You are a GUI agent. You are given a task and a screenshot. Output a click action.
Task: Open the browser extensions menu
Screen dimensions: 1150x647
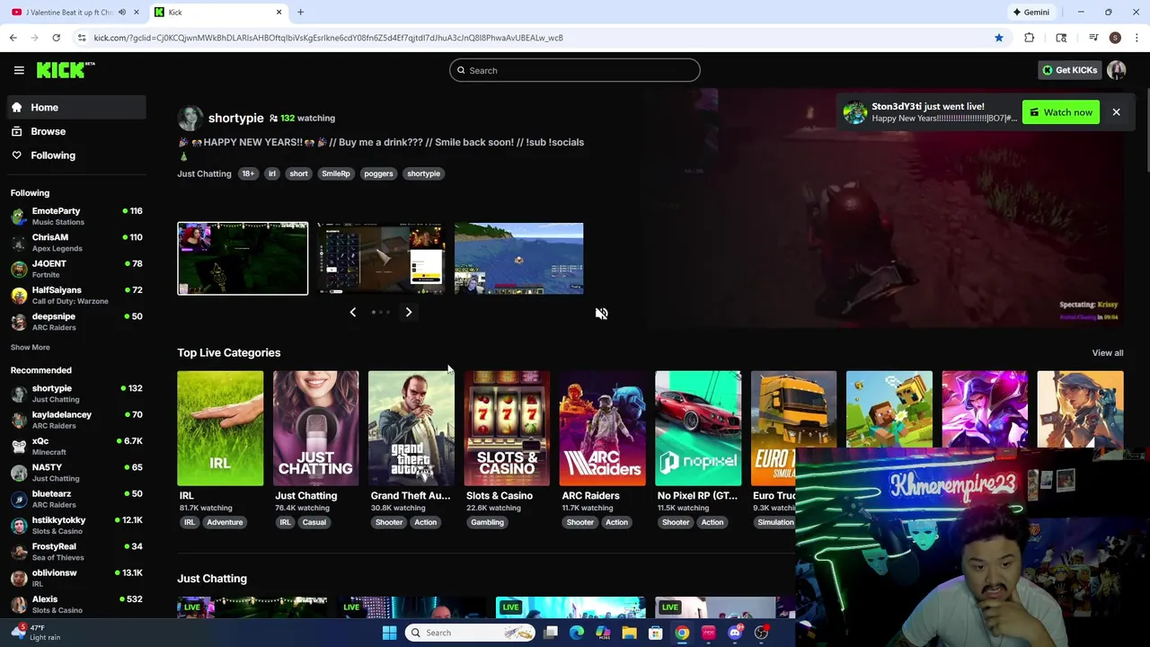[1030, 38]
